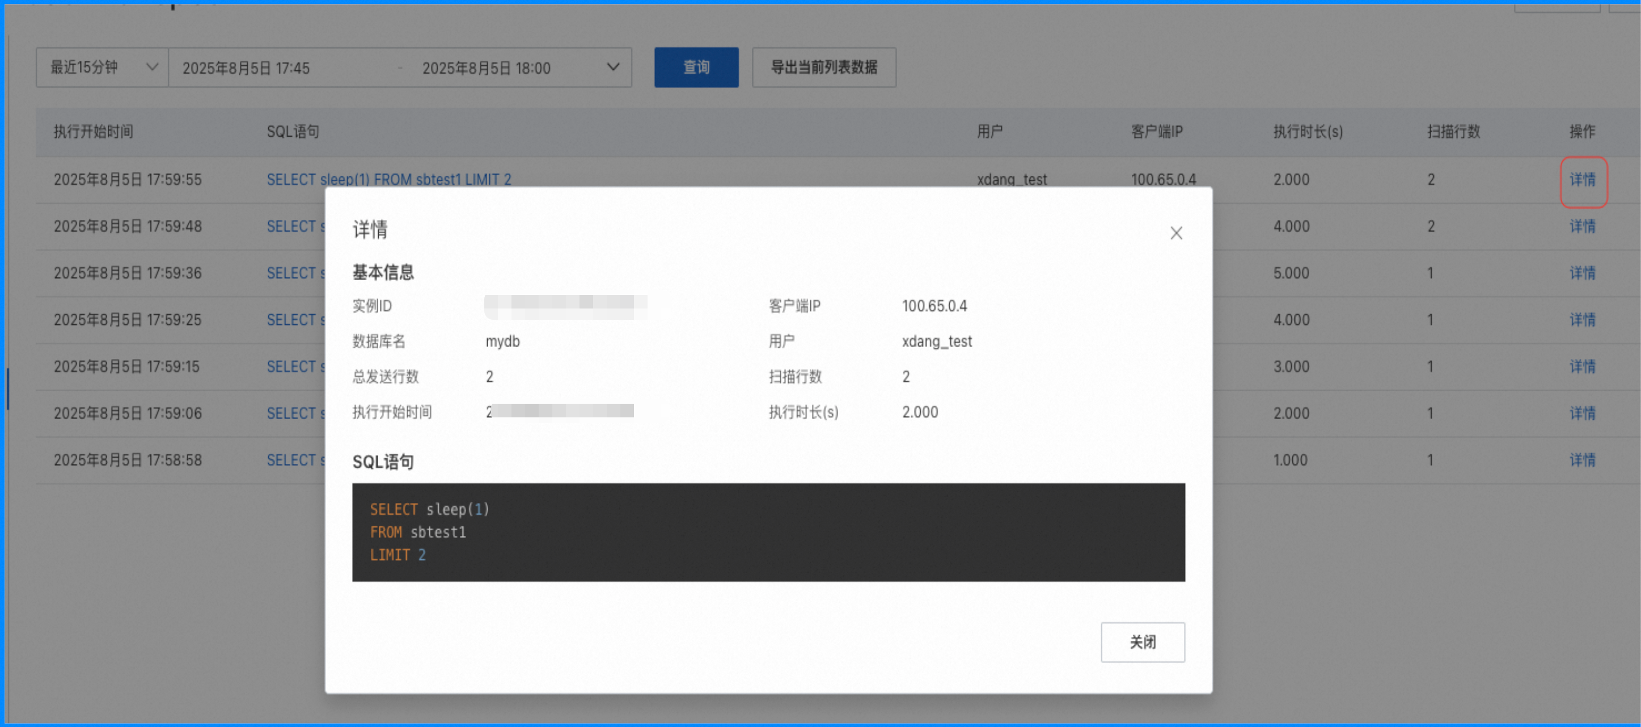1641x727 pixels.
Task: Click SELECT sleep(1) FROM sbtest1 LIMIT 2 link
Action: tap(388, 180)
